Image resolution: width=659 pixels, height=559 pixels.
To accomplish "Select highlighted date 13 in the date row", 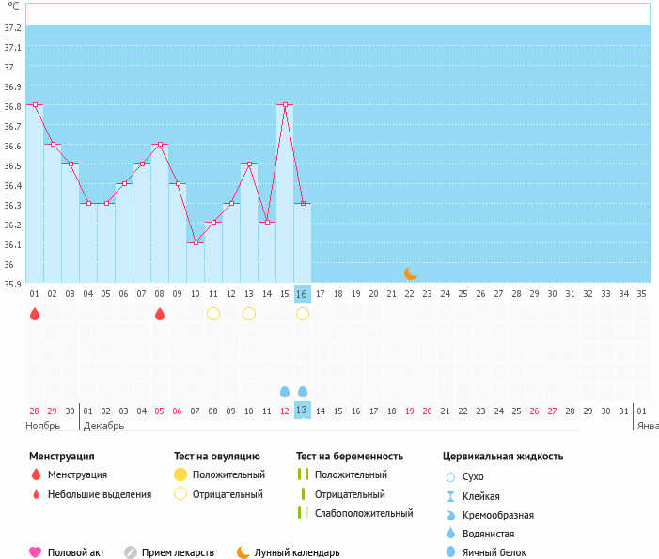I will 302,411.
